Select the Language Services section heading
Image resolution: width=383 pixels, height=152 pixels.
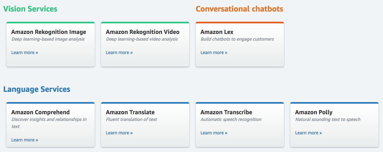(x=37, y=89)
